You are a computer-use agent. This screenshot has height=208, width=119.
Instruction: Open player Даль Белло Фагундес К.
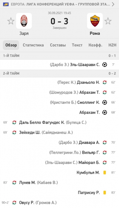click(x=42, y=122)
